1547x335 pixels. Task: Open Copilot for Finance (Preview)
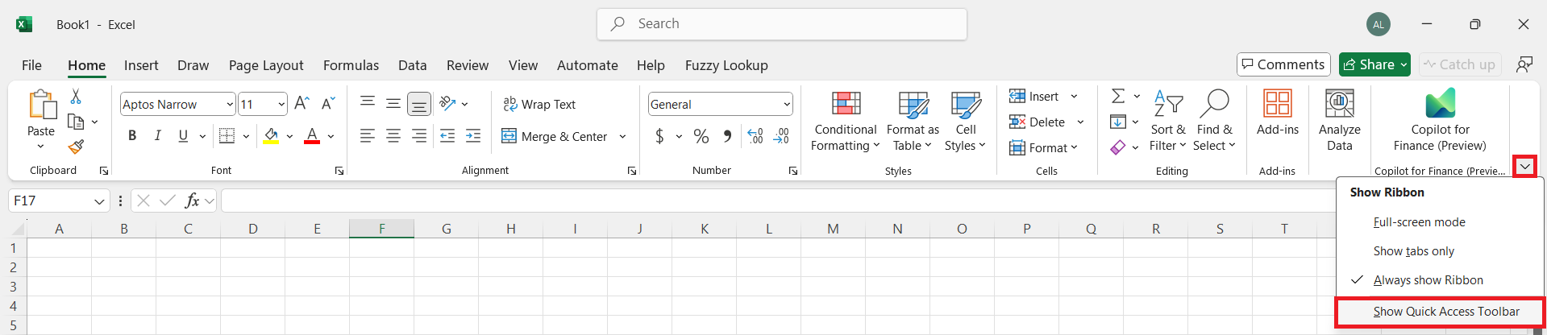coord(1440,121)
